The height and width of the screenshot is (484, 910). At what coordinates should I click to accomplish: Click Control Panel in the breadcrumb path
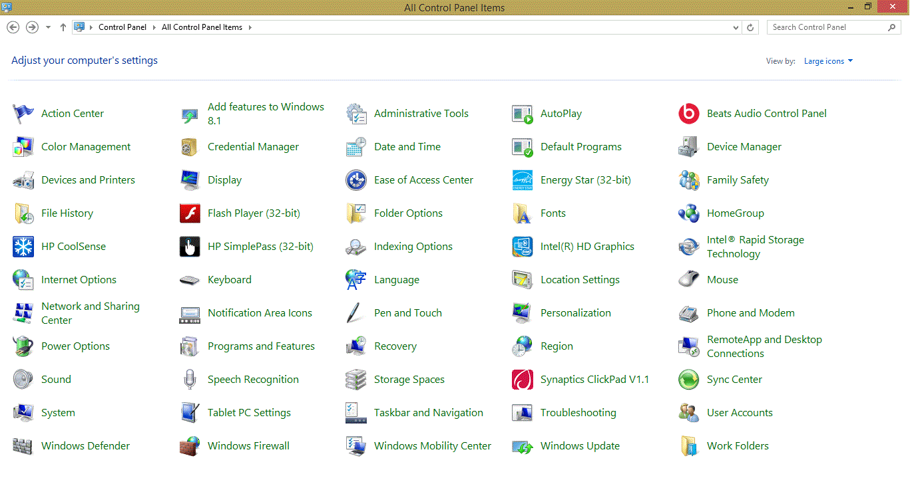coord(122,27)
